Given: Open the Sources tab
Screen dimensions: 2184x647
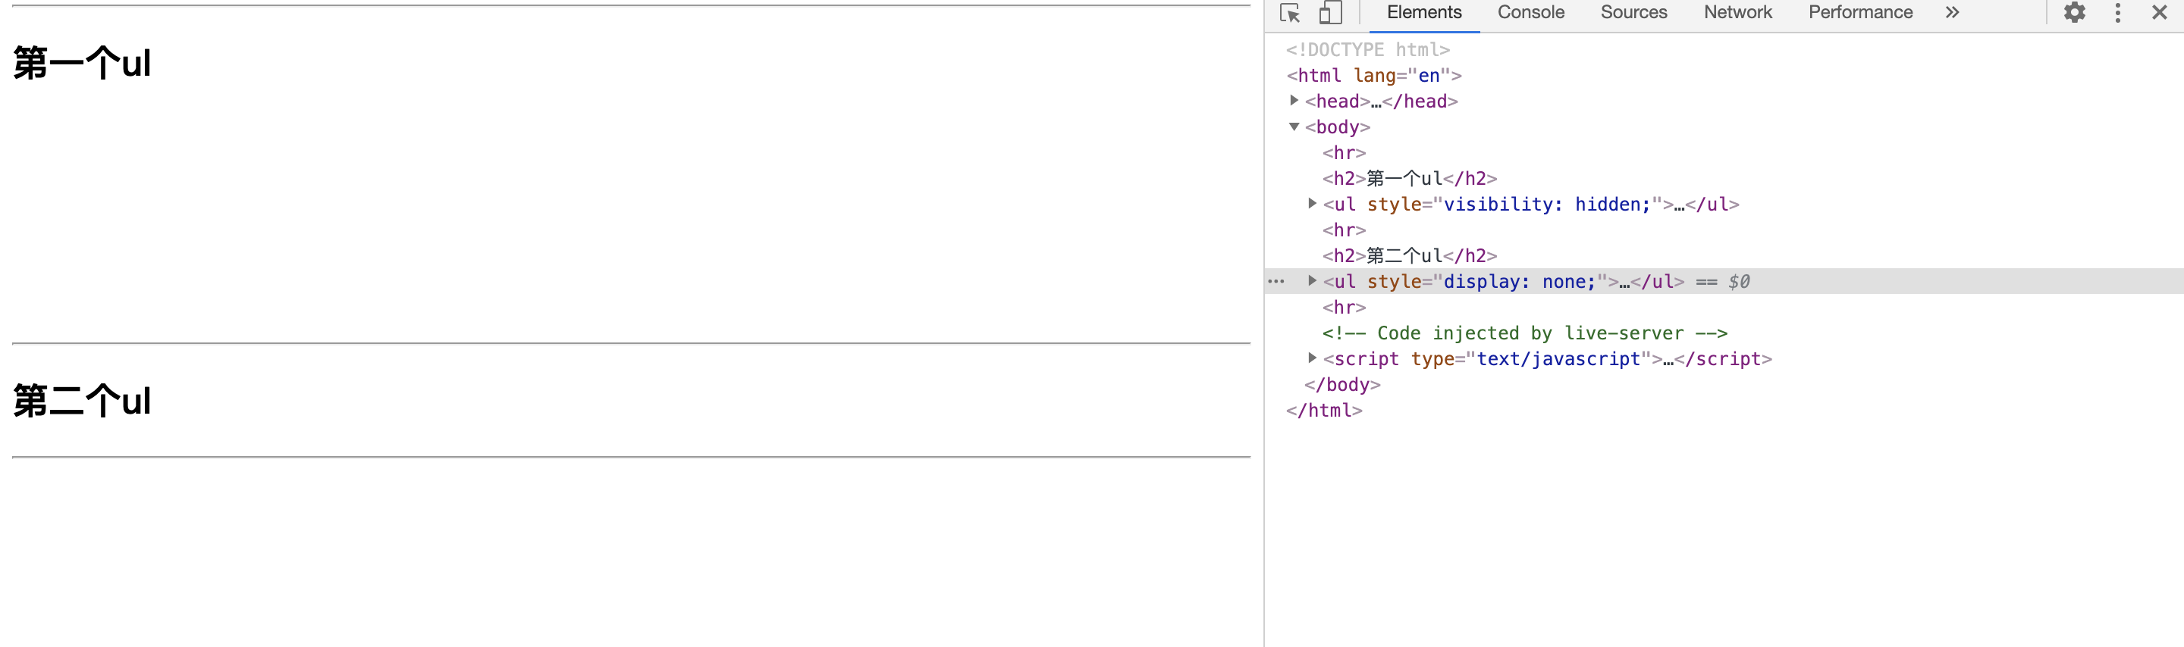Looking at the screenshot, I should tap(1633, 13).
